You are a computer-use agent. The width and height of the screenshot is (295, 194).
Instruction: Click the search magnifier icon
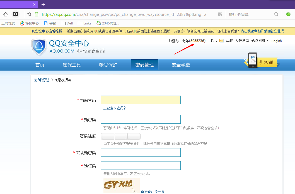[276, 14]
